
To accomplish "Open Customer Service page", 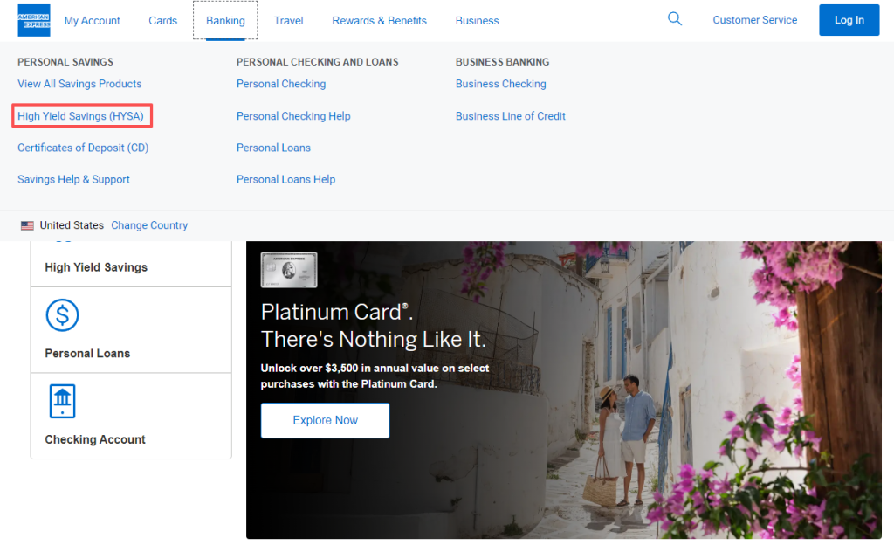I will tap(754, 20).
